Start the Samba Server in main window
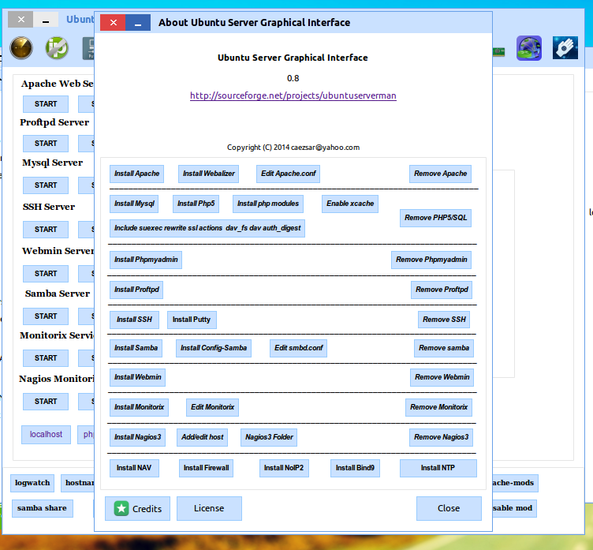The image size is (593, 550). click(x=46, y=316)
